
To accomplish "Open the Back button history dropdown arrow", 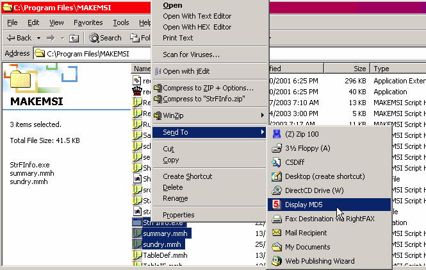I will (38, 38).
